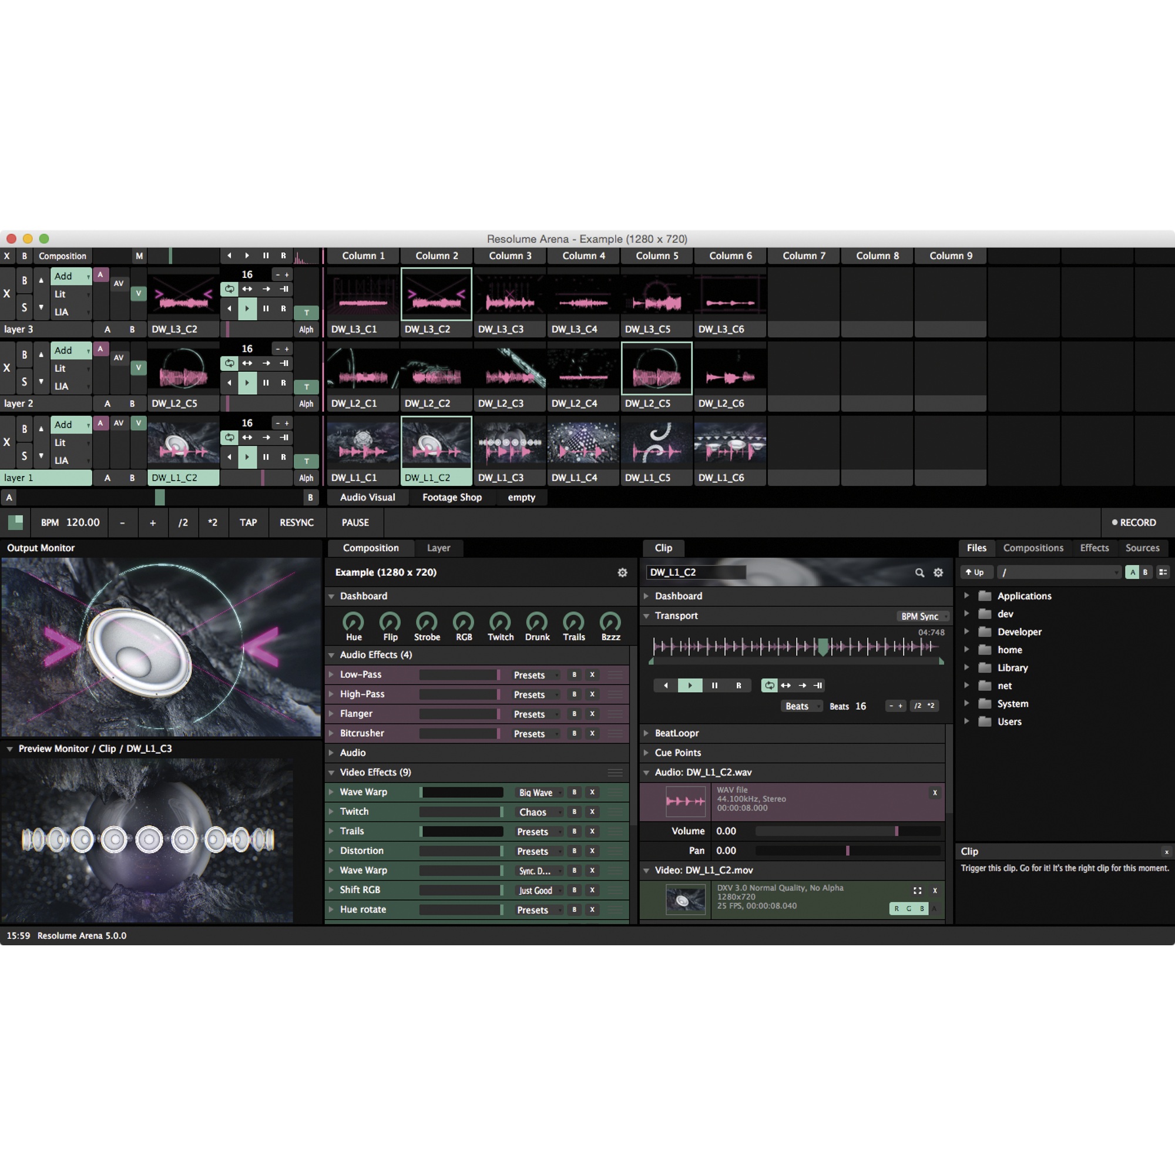Open the Add blend mode dropdown on layer 3
1175x1175 pixels.
(x=70, y=276)
